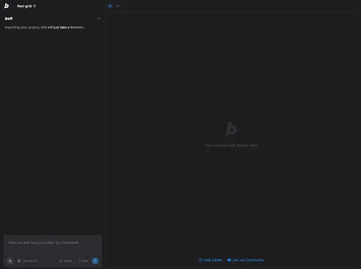This screenshot has height=269, width=361.
Task: Click the Sonnet model sparkle icon
Action: click(x=19, y=261)
